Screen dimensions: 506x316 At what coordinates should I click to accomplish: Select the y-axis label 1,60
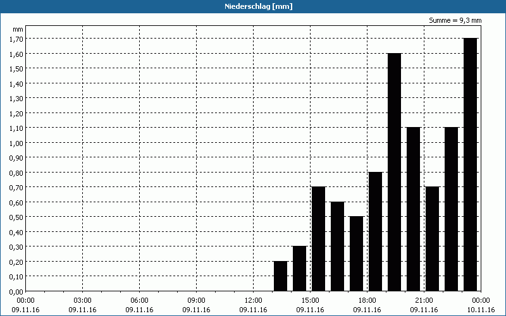pos(16,54)
